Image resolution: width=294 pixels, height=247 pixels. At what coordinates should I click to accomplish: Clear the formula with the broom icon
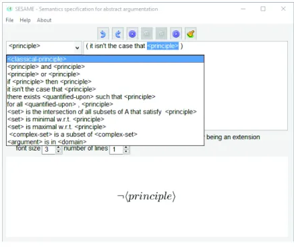pos(191,34)
